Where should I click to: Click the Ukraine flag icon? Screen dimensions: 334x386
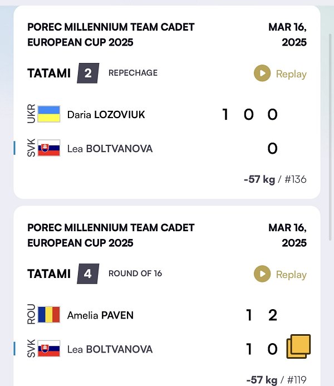(49, 114)
